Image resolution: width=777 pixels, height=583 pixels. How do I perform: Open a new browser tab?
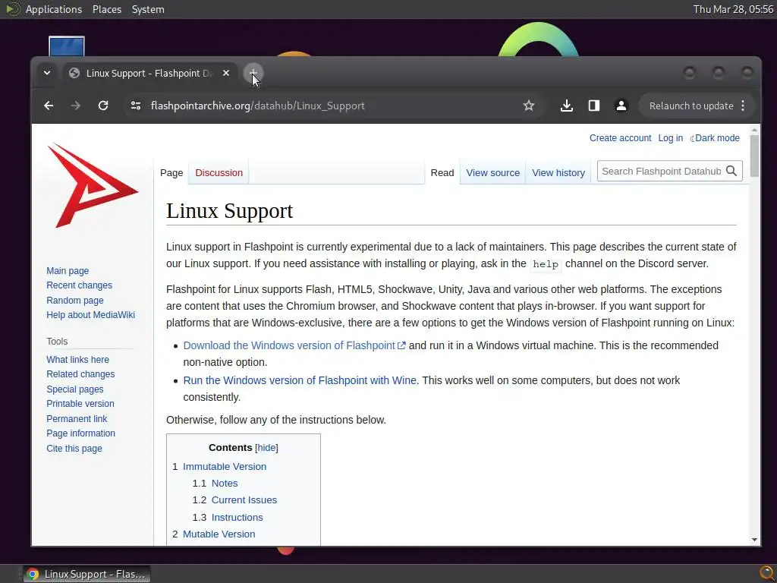tap(253, 73)
